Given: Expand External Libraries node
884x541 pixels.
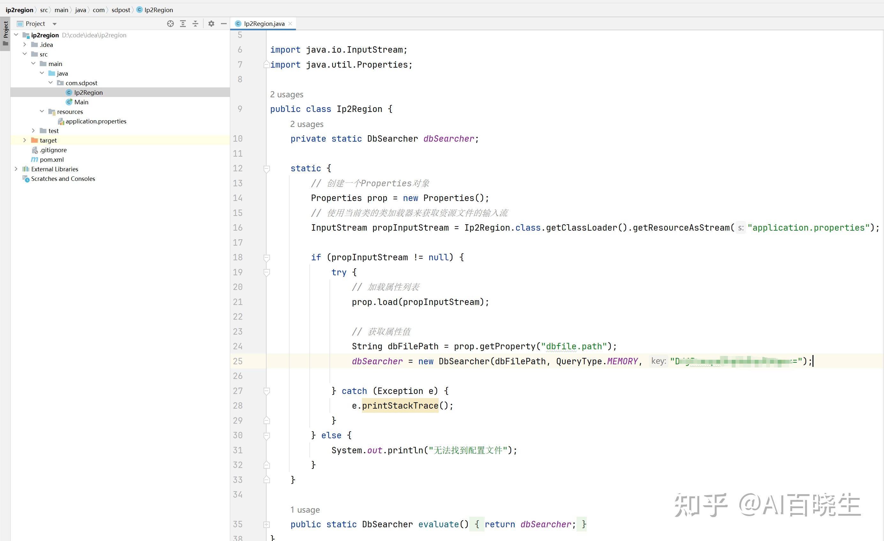Looking at the screenshot, I should coord(16,169).
